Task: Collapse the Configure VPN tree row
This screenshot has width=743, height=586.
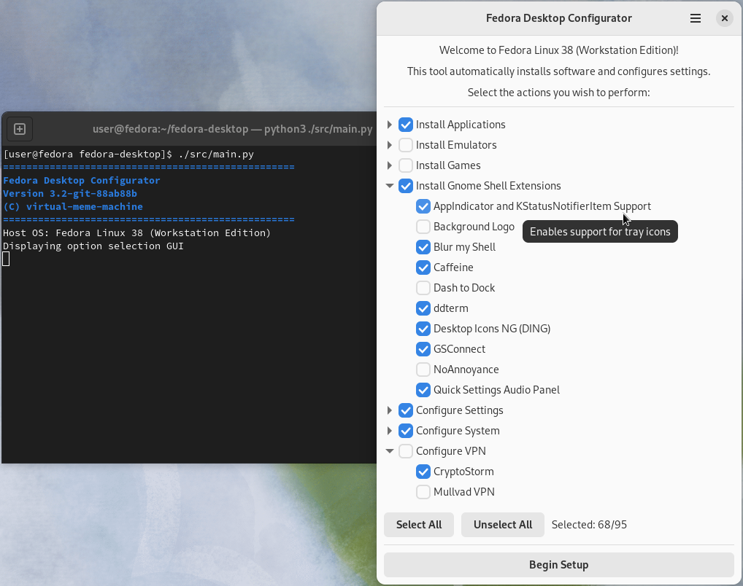Action: point(390,451)
